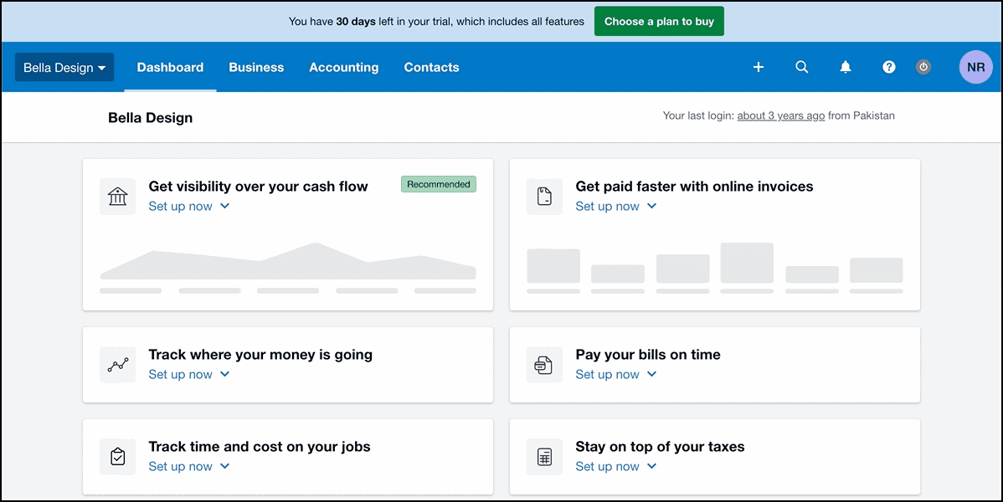
Task: Click the calculator icon for taxes
Action: point(544,457)
